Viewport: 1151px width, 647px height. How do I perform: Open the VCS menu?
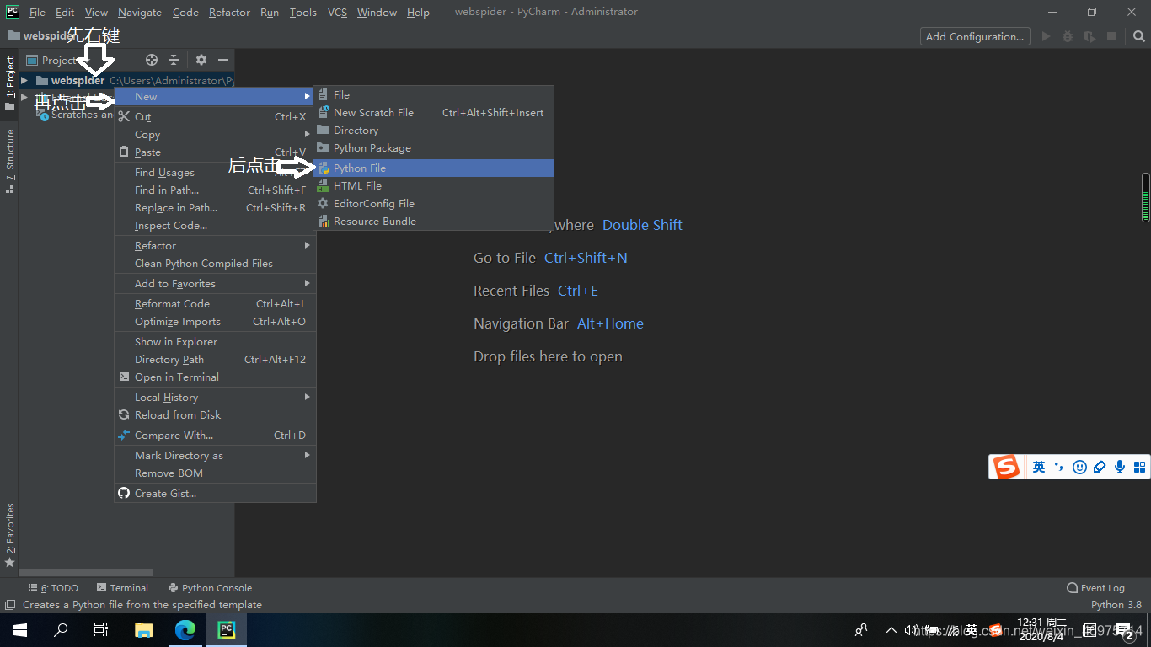tap(337, 12)
